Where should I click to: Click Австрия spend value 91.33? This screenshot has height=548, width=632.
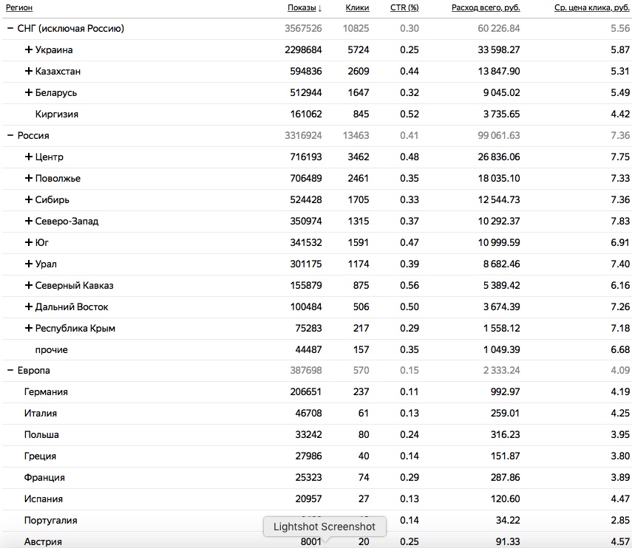click(x=508, y=541)
